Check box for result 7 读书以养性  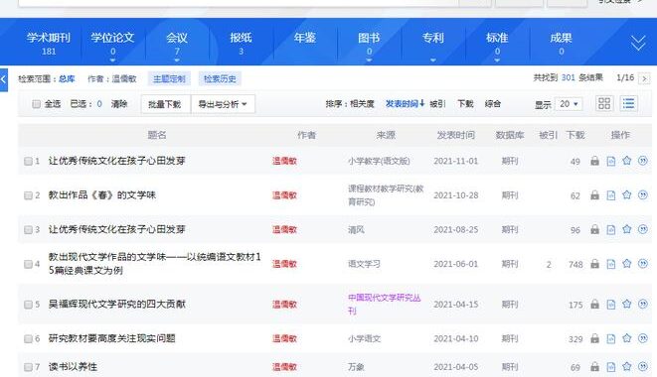[28, 367]
